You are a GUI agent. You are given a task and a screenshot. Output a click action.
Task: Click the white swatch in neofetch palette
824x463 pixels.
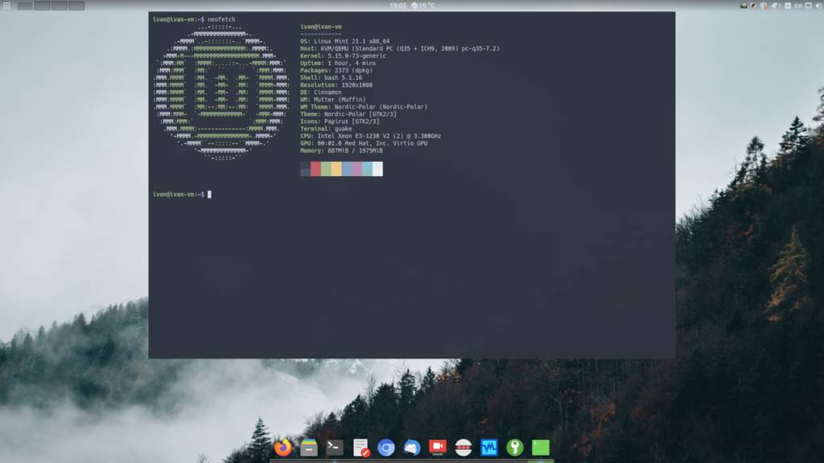click(377, 169)
